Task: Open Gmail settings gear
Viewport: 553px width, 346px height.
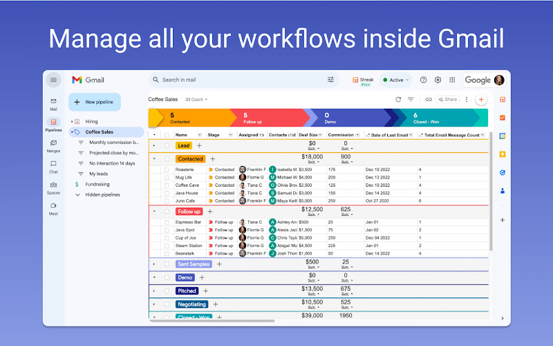Action: [438, 80]
